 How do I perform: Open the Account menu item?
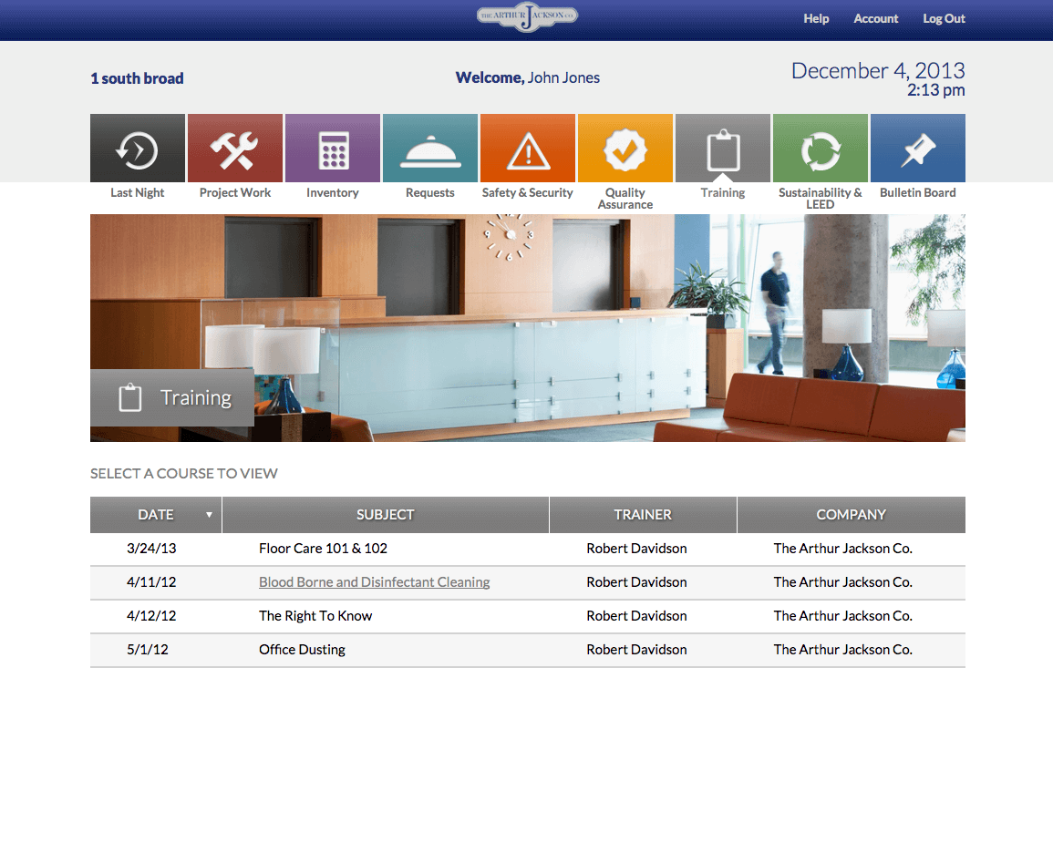pyautogui.click(x=876, y=18)
